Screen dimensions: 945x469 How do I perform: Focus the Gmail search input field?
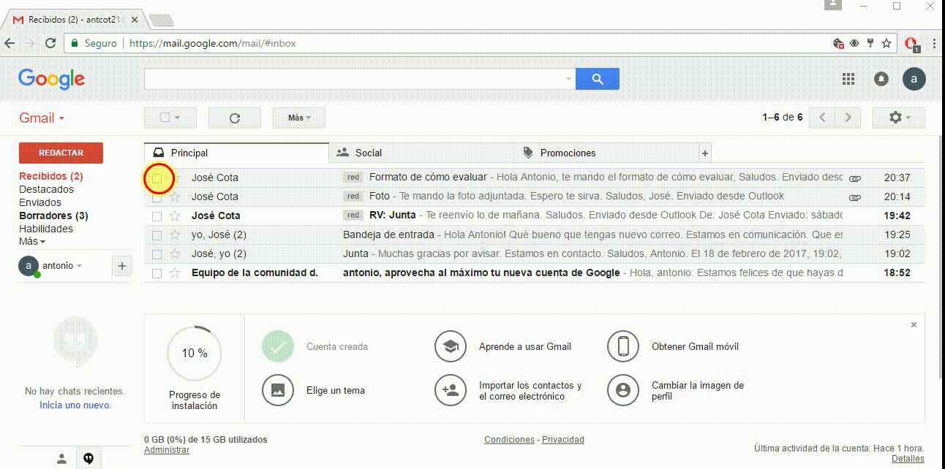point(355,79)
